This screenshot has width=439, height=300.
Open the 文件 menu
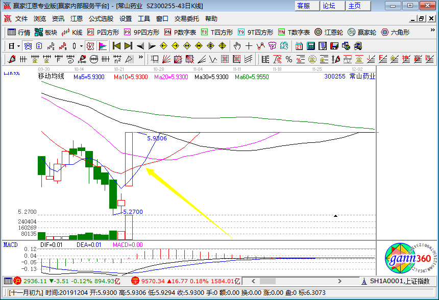(x=21, y=19)
